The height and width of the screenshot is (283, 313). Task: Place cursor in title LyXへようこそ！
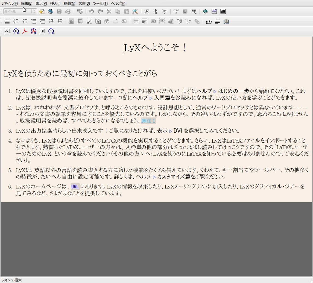coord(155,48)
